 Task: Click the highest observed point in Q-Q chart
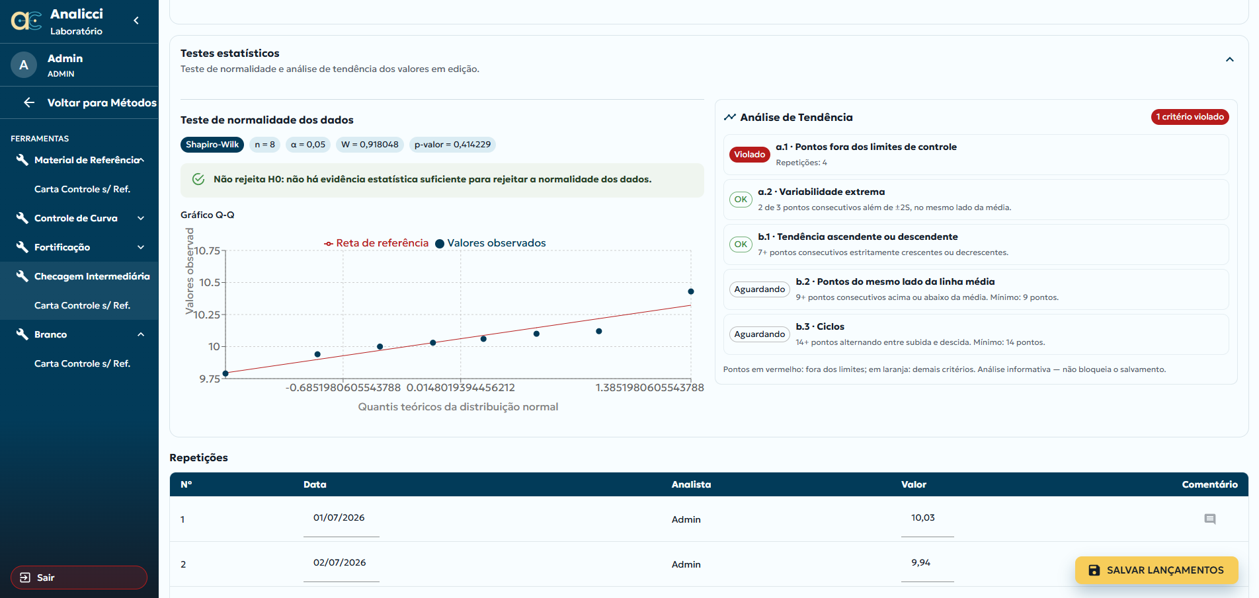[x=691, y=291]
